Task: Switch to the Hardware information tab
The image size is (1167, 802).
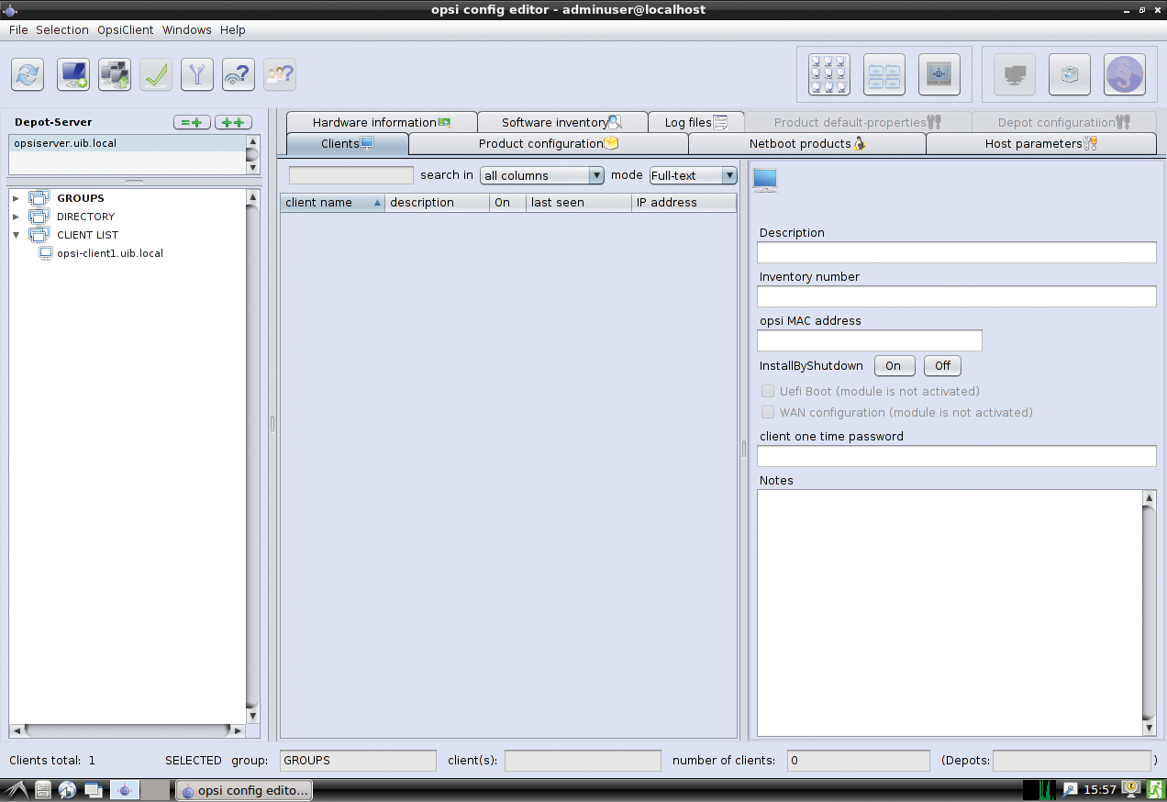Action: (x=381, y=122)
